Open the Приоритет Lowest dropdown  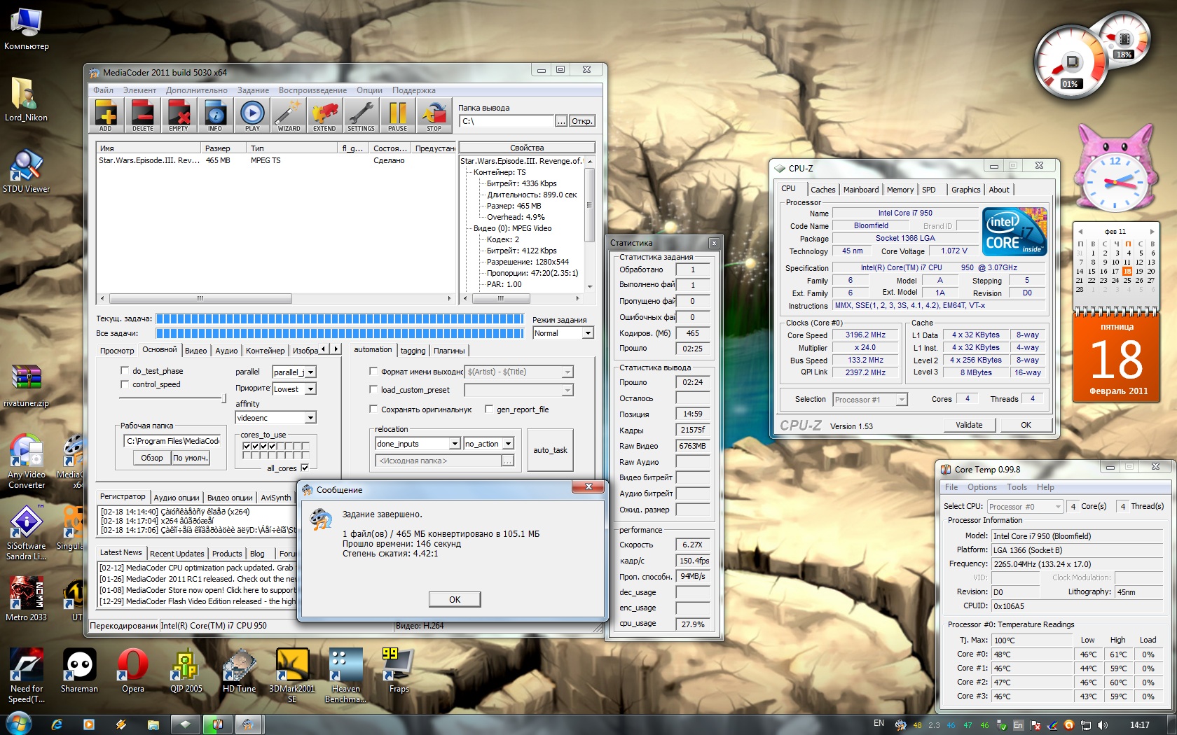tap(294, 388)
